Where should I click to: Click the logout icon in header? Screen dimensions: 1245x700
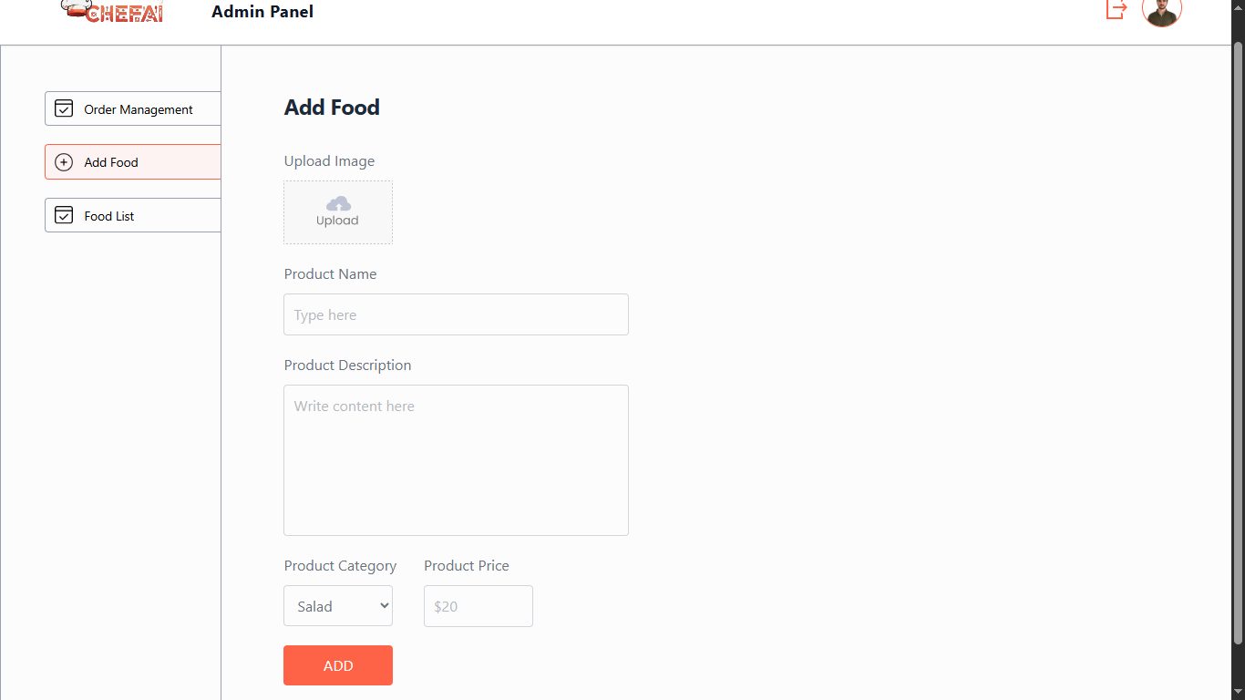1116,9
